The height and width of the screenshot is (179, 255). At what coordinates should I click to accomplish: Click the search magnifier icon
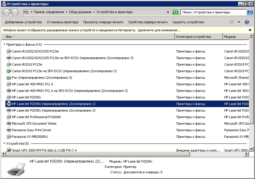250,12
